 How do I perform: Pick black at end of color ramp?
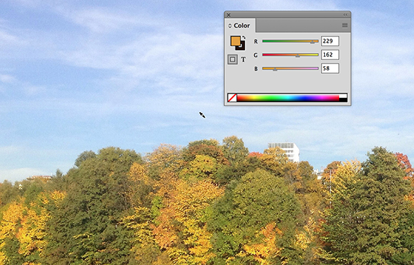pos(343,100)
